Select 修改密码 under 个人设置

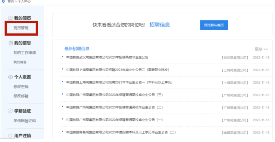[x=21, y=87]
